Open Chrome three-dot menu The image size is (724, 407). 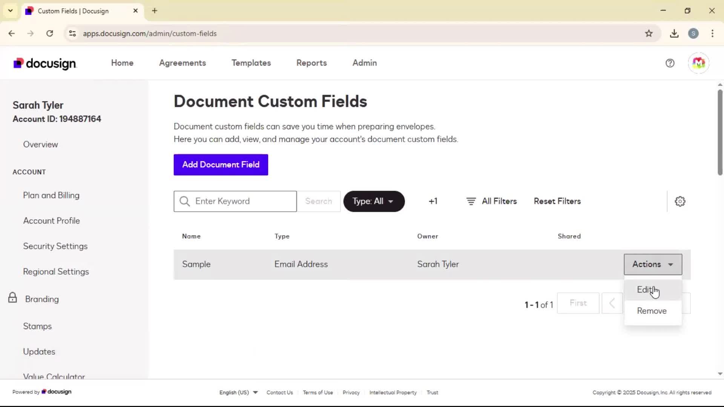coord(712,34)
